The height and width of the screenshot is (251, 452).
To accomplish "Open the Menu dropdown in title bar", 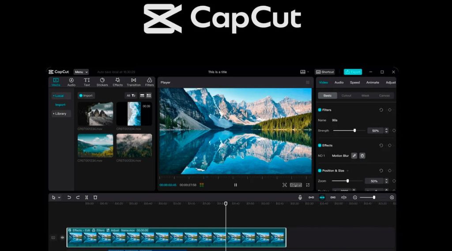I will click(81, 72).
